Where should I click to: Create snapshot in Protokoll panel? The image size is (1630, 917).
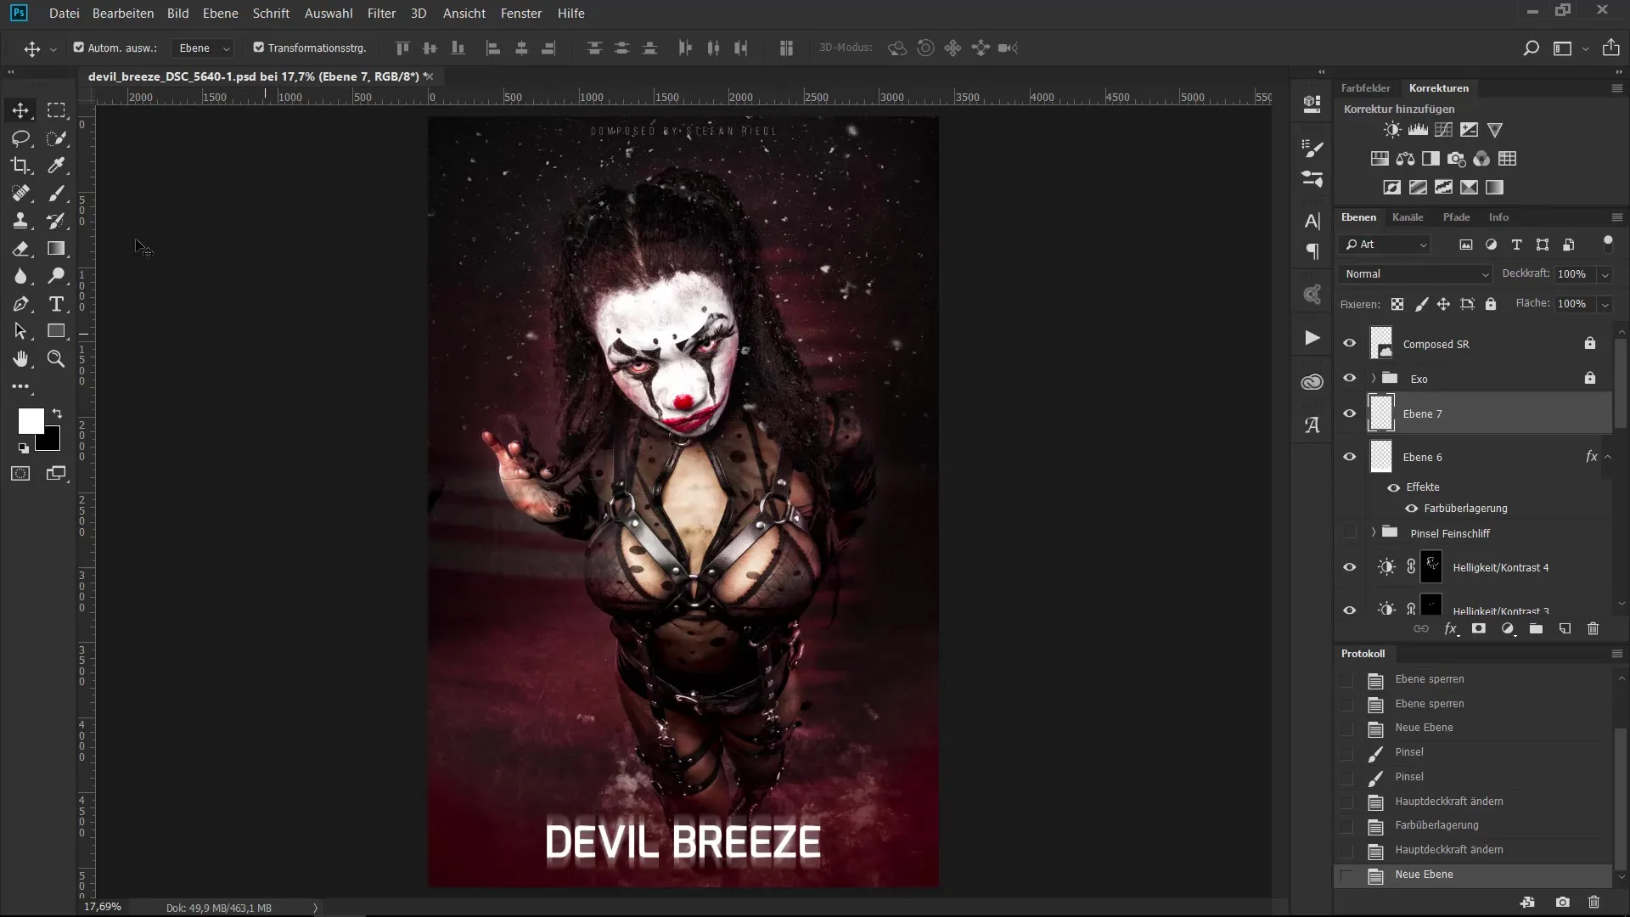[1562, 903]
